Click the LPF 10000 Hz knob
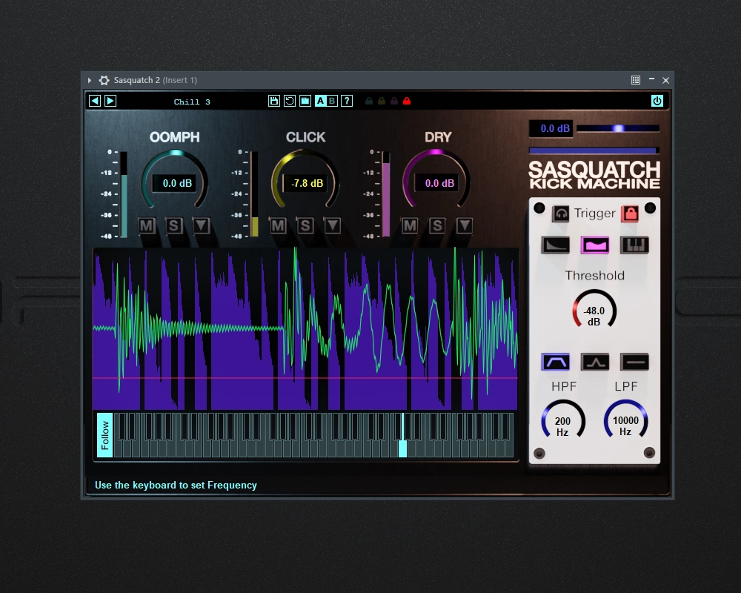Image resolution: width=741 pixels, height=593 pixels. 625,420
